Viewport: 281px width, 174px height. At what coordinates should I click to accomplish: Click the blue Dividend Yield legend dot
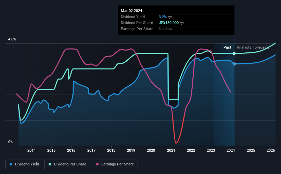[11, 164]
